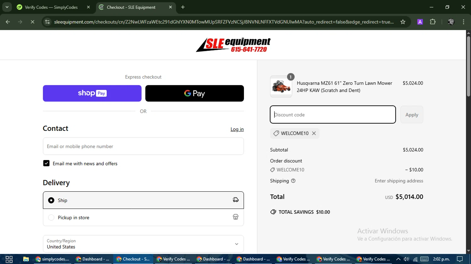Bookmark this page with the star icon
This screenshot has width=471, height=264.
click(x=403, y=22)
